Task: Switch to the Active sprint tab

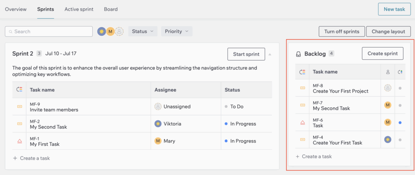Action: tap(79, 9)
